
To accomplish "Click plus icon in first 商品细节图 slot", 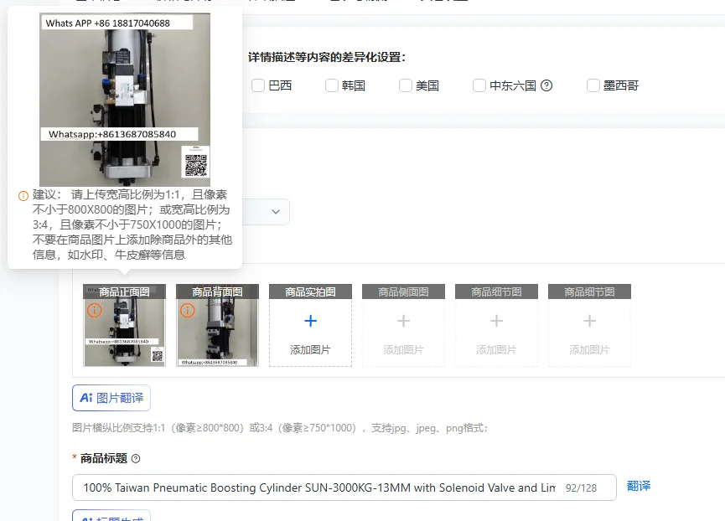I will 496,321.
